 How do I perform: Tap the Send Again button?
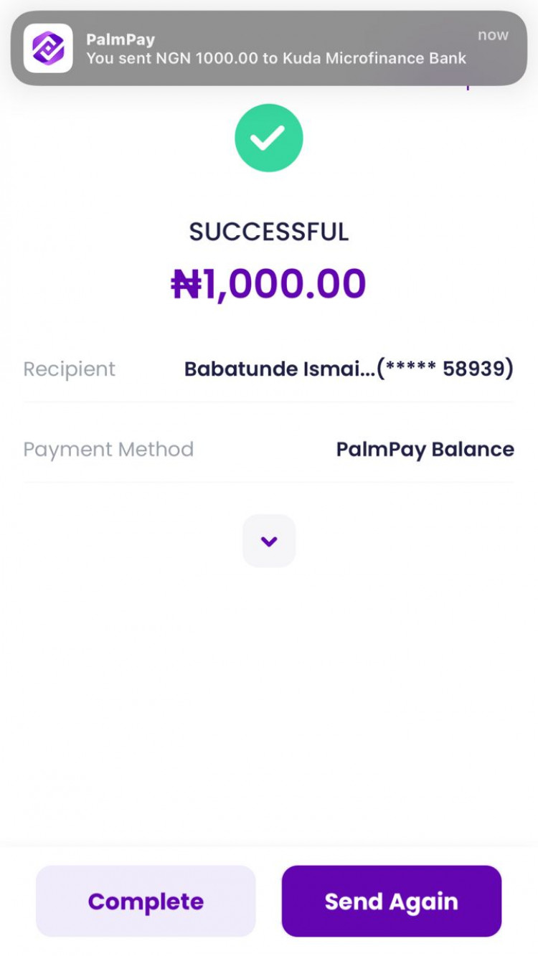pyautogui.click(x=391, y=901)
